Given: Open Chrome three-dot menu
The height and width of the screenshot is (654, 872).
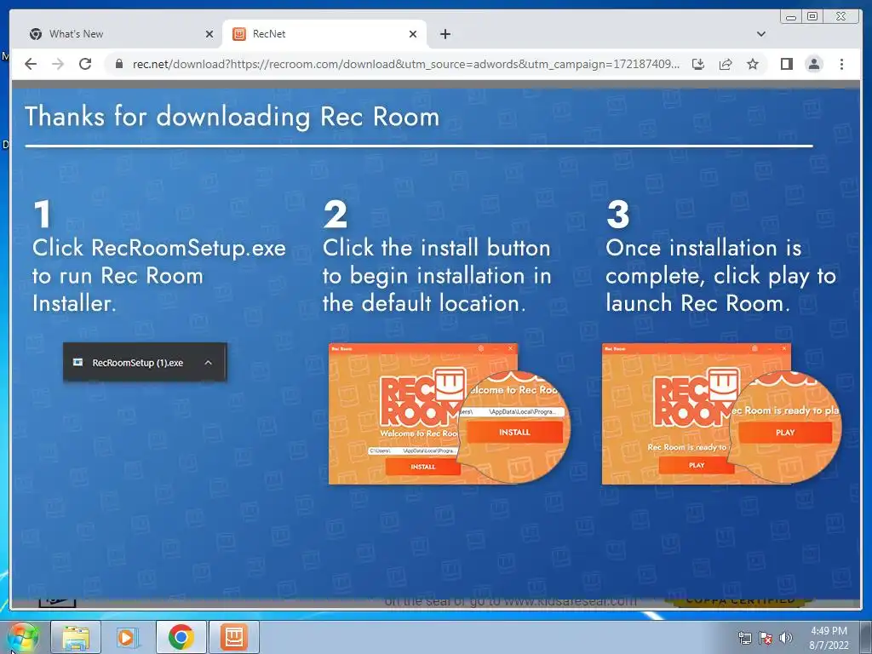Looking at the screenshot, I should pyautogui.click(x=841, y=64).
